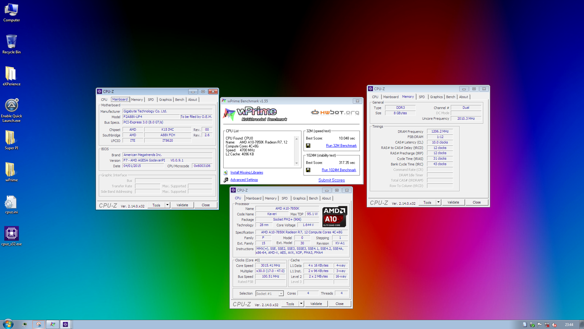584x329 pixels.
Task: Select the Super PI folder icon
Action: [11, 140]
